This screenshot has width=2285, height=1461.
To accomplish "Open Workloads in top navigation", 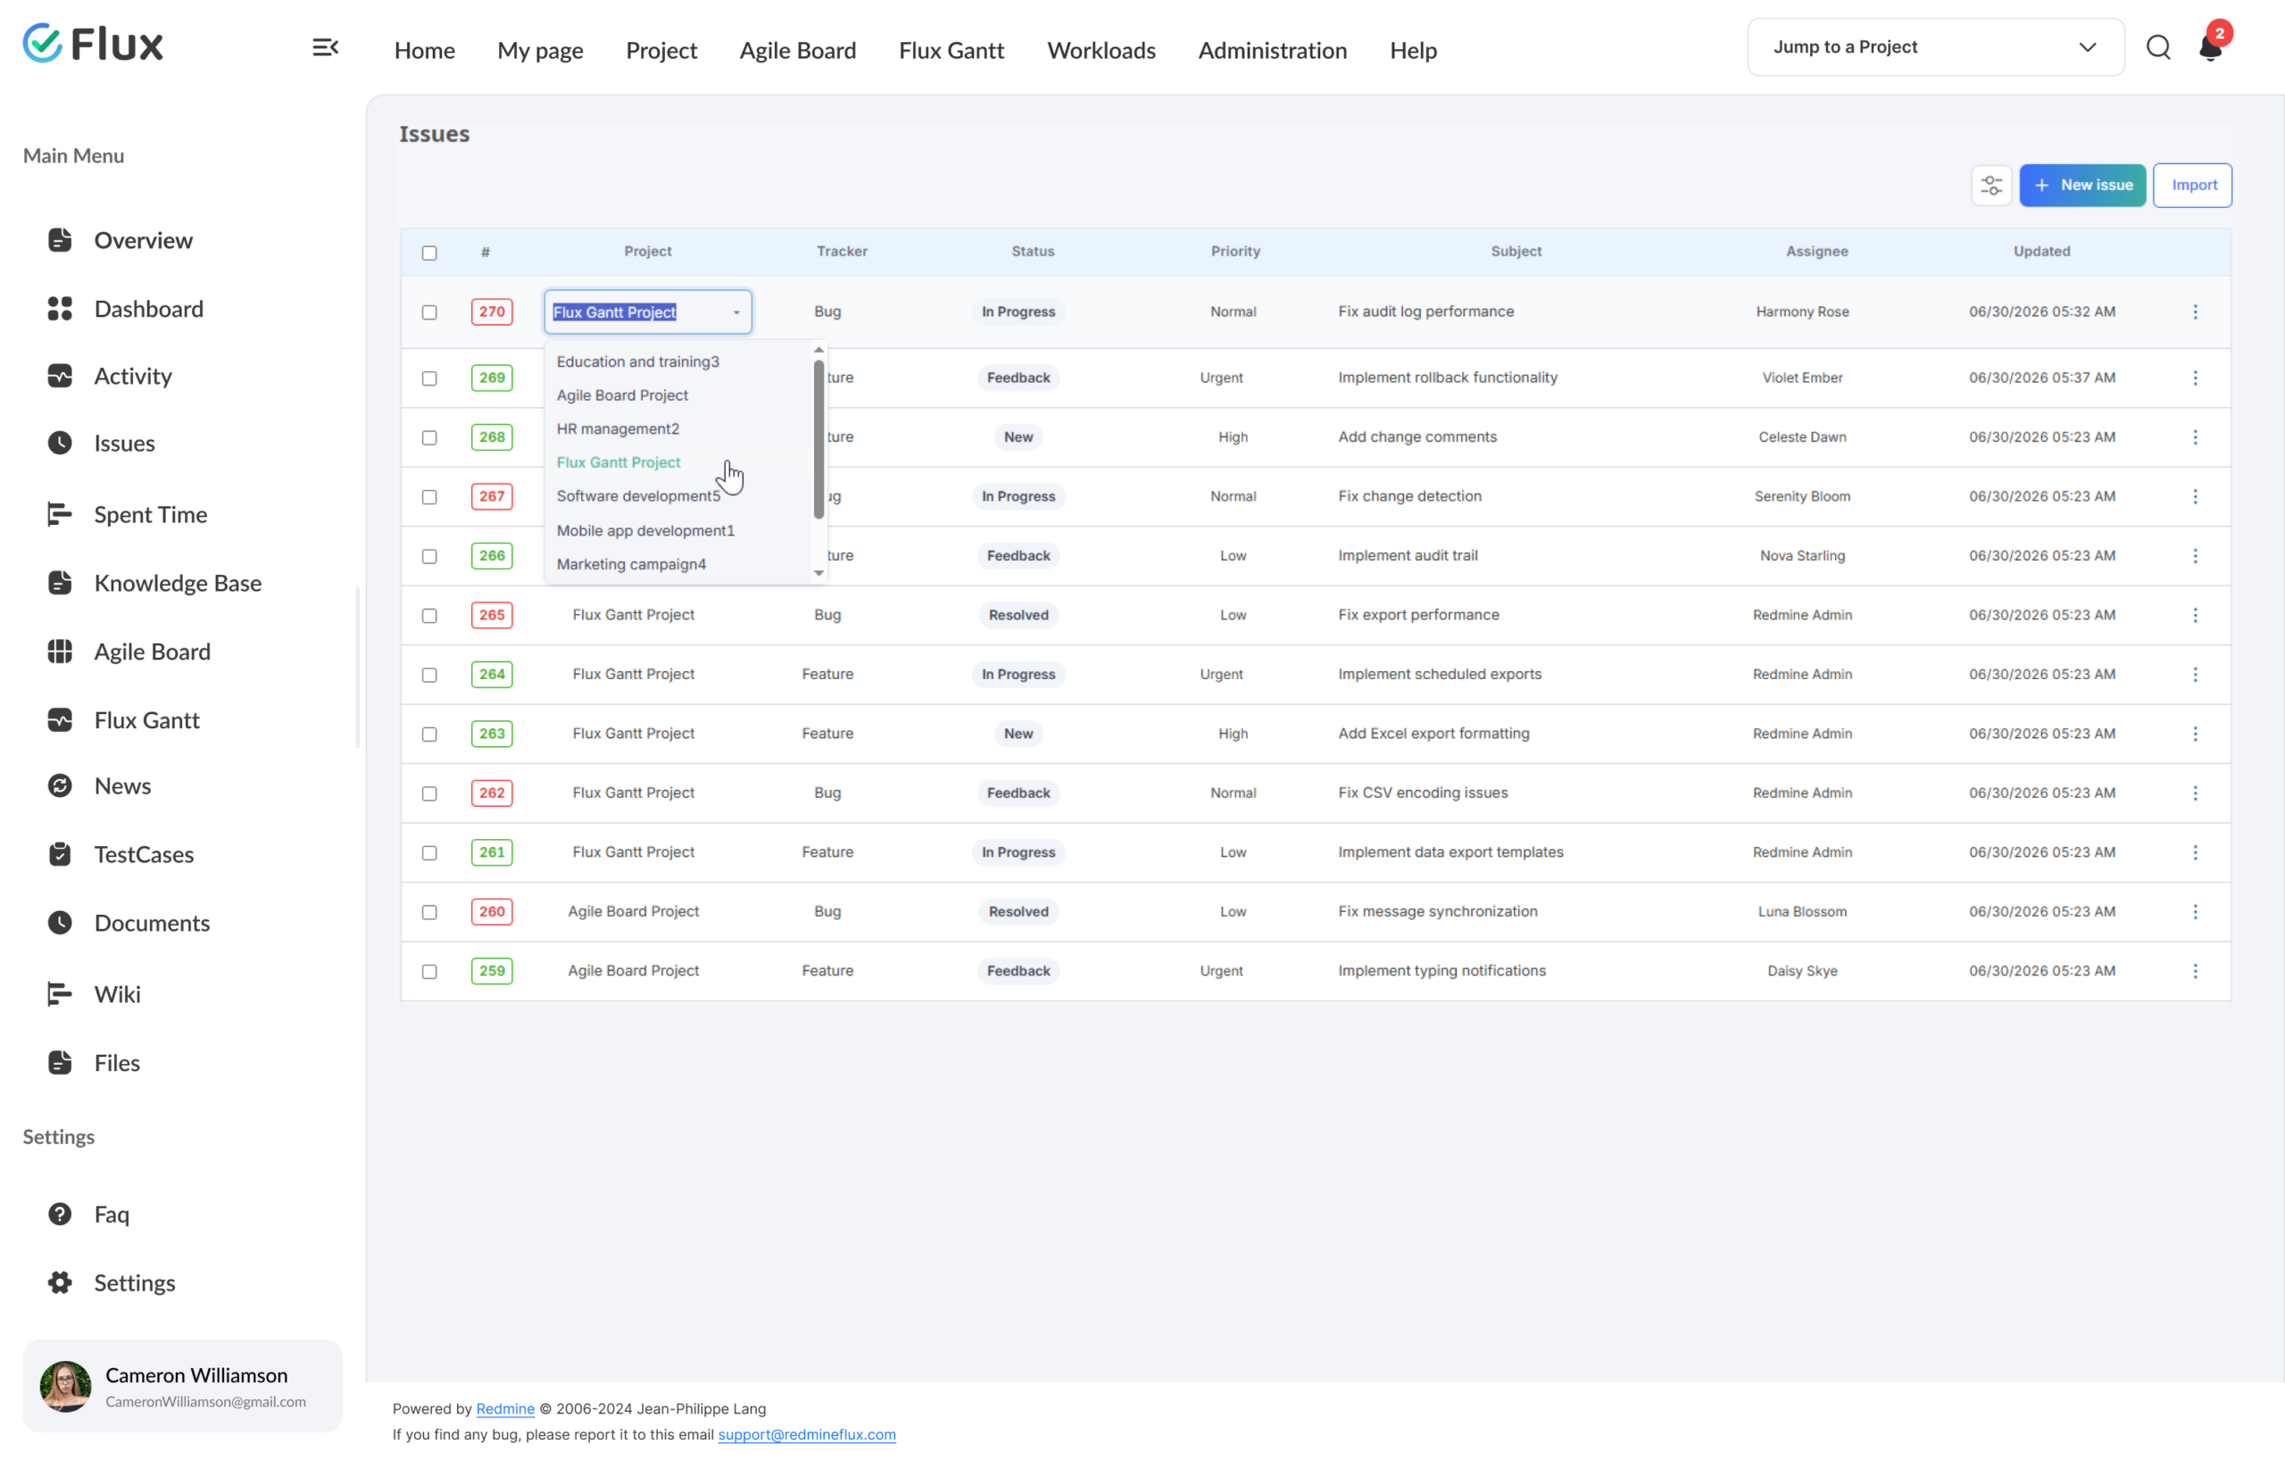I will point(1101,50).
